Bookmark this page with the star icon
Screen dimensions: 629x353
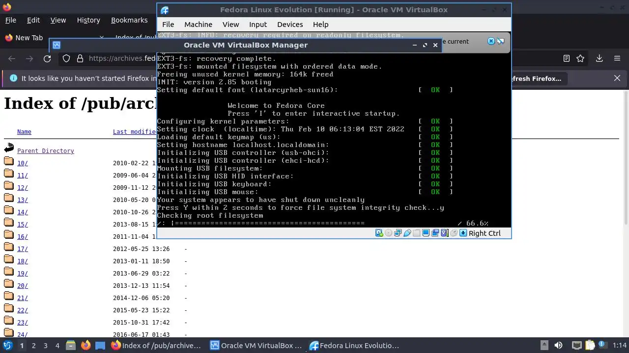coord(580,58)
